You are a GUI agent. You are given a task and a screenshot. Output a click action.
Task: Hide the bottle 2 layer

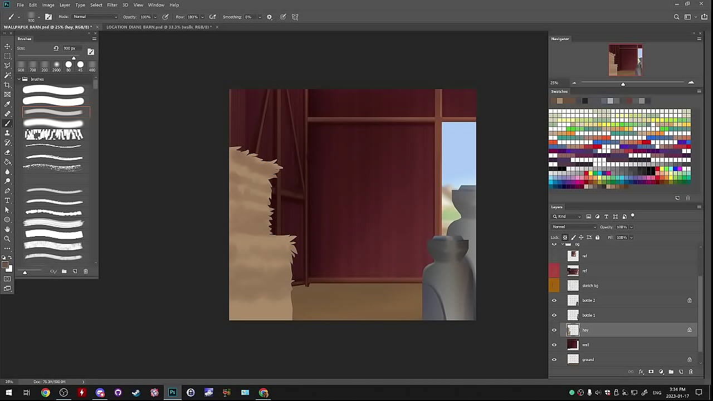coord(554,300)
